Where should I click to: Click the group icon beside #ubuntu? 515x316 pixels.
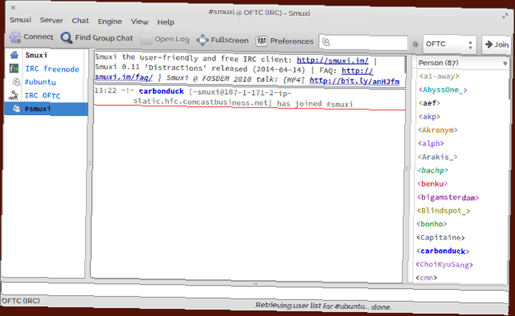pyautogui.click(x=16, y=82)
